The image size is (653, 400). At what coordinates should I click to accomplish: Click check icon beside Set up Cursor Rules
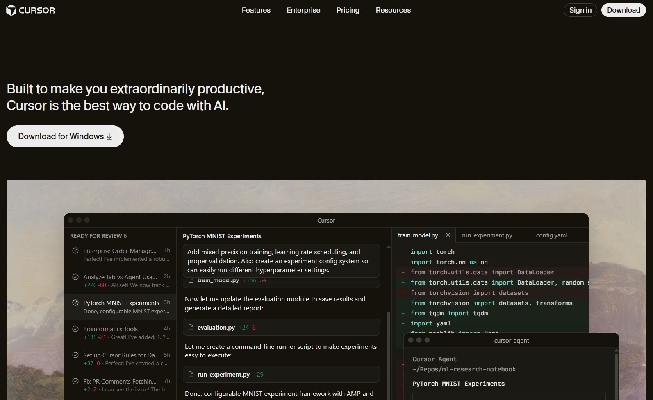(x=75, y=355)
